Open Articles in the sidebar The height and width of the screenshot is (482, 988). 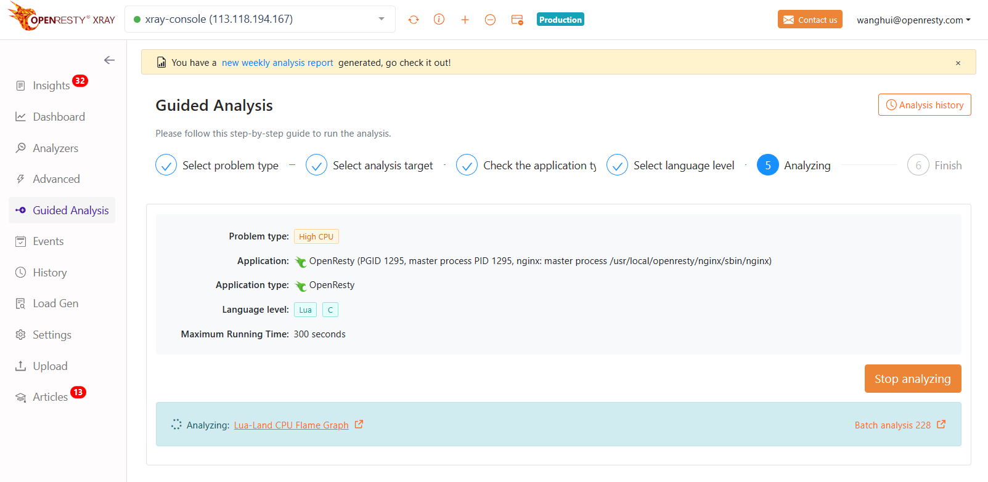50,397
